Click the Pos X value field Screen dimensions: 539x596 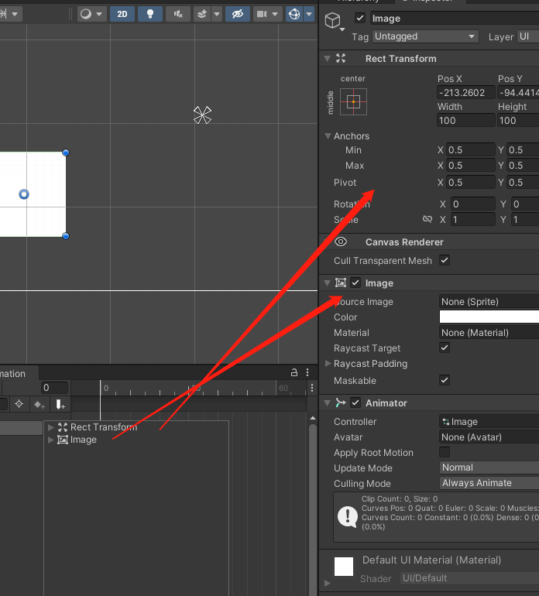coord(466,92)
